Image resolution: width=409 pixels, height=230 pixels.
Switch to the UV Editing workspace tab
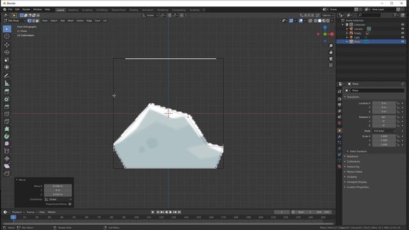(102, 10)
